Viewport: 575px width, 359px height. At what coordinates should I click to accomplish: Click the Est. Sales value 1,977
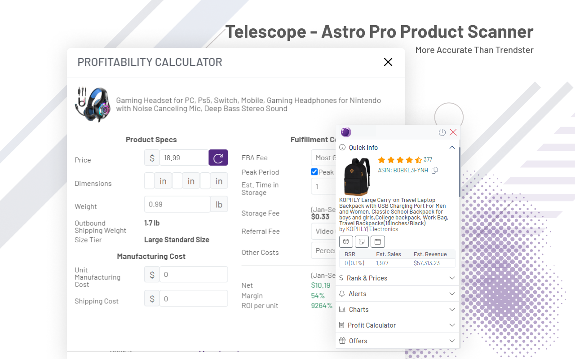[x=382, y=263]
